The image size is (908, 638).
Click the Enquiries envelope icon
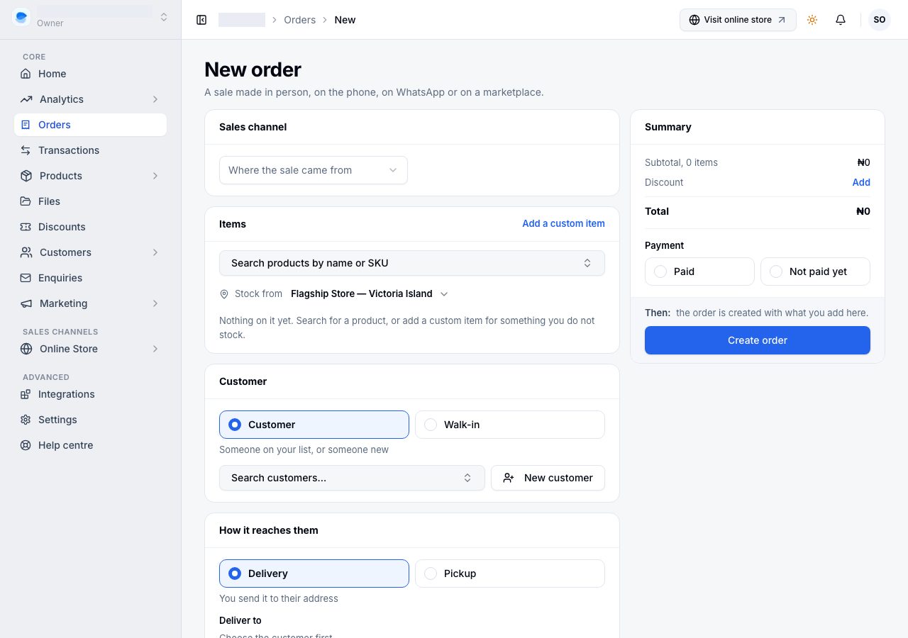click(x=26, y=278)
